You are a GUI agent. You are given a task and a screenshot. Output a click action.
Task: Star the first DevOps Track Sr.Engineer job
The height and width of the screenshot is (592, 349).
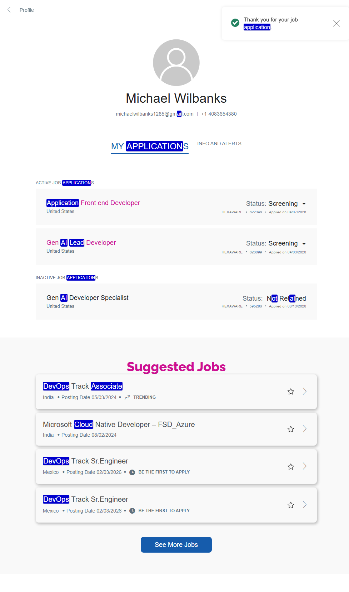pyautogui.click(x=291, y=467)
